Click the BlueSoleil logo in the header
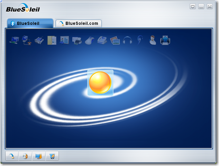The width and height of the screenshot is (219, 166). [x=23, y=8]
